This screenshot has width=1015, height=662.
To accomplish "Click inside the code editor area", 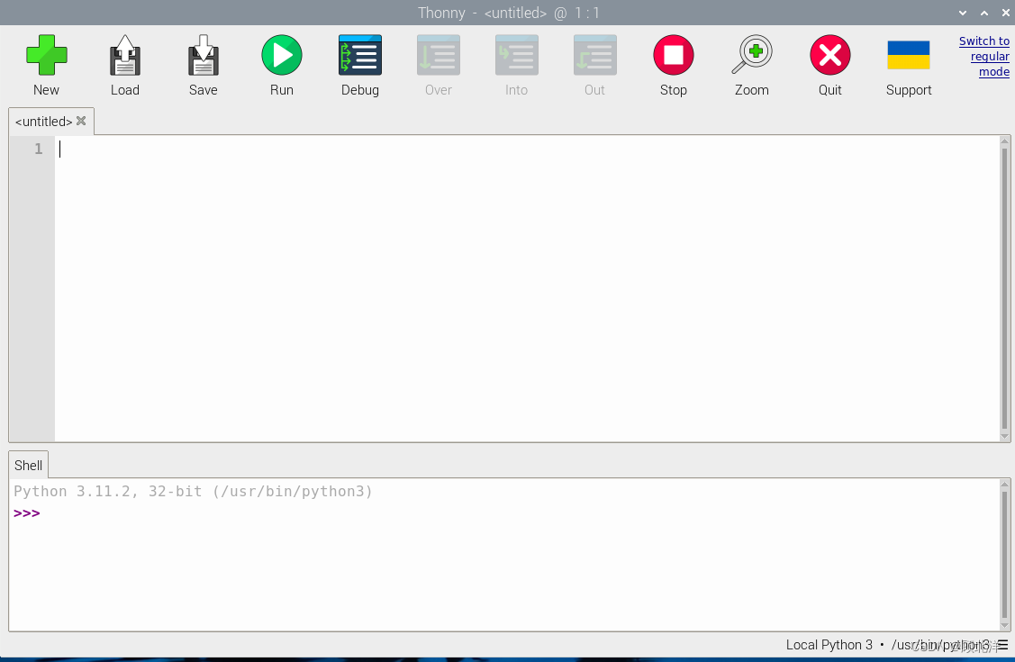I will [x=527, y=288].
